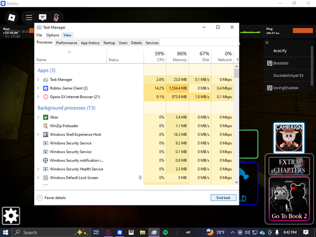This screenshot has height=237, width=316.
Task: Show hidden system tray icons
Action: coord(233,233)
